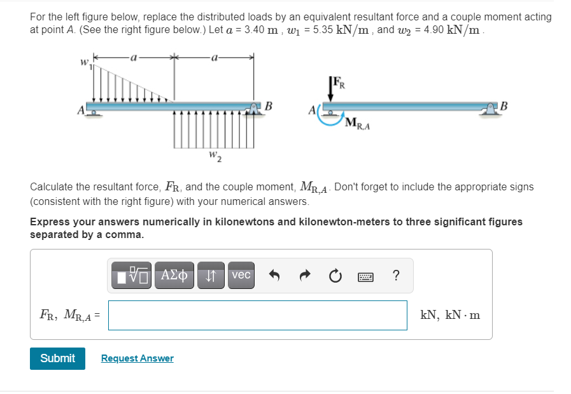The height and width of the screenshot is (394, 571).
Task: Open the ΑΣΦ Greek symbols palette
Action: (x=174, y=275)
